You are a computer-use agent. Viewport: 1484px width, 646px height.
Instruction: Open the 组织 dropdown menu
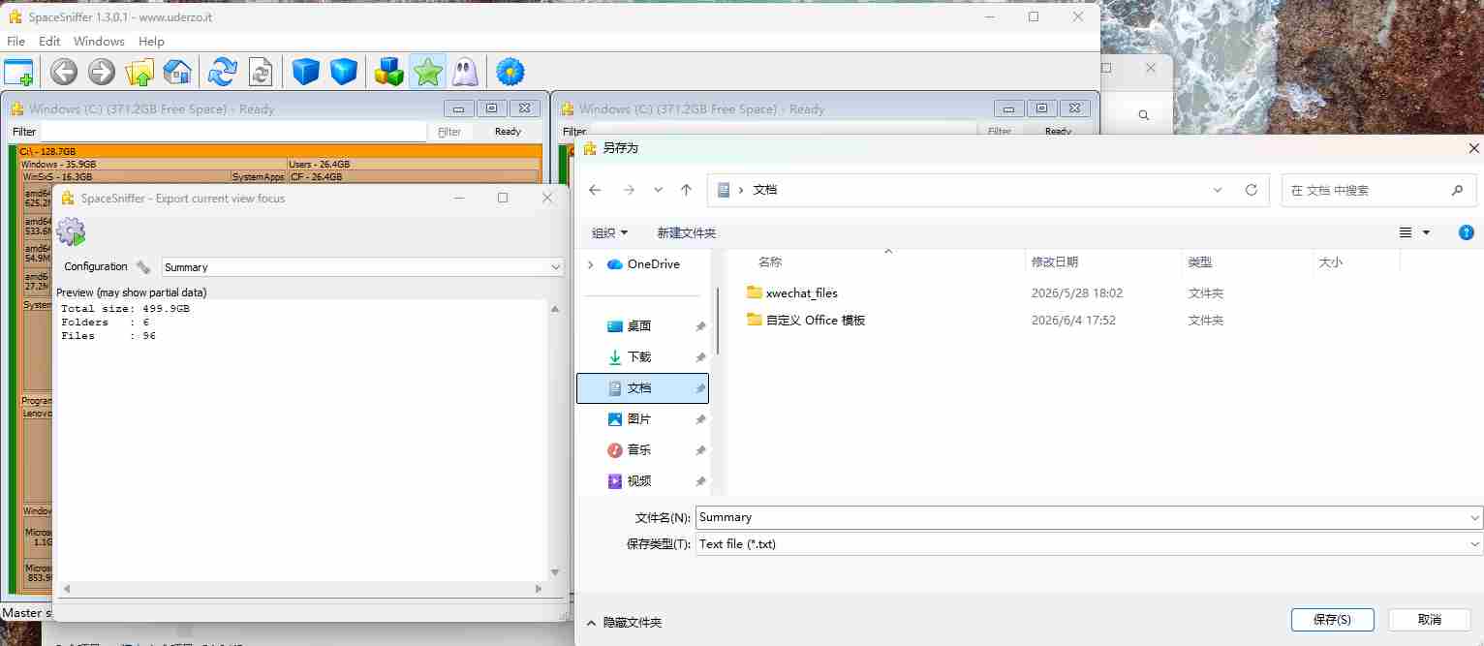tap(609, 233)
